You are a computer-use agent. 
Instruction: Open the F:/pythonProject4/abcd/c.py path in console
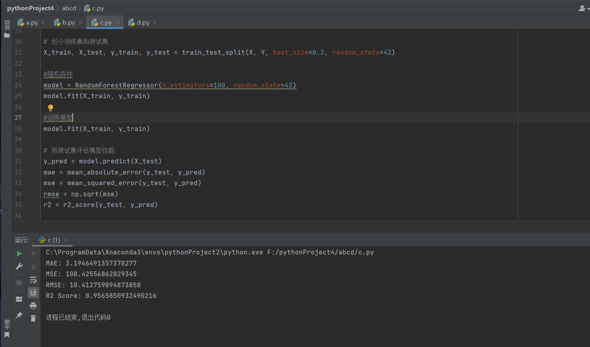320,252
